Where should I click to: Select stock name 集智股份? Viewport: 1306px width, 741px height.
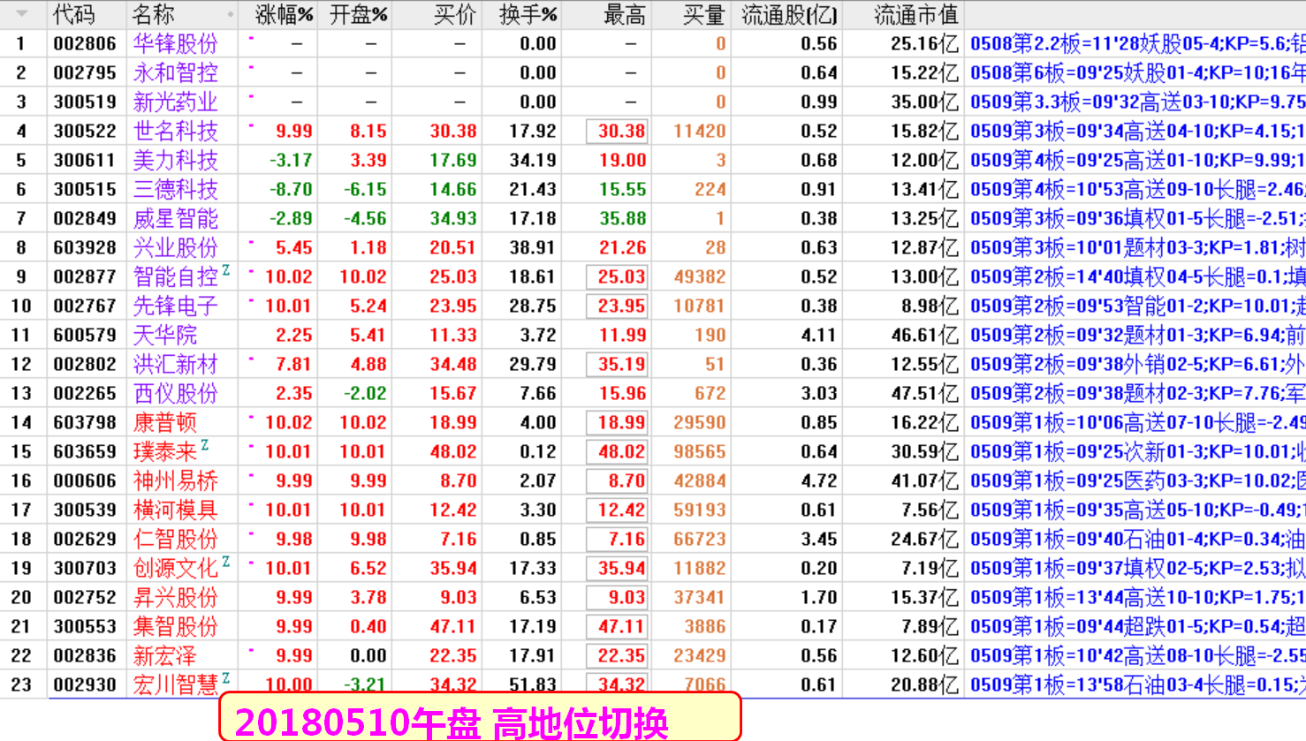175,626
